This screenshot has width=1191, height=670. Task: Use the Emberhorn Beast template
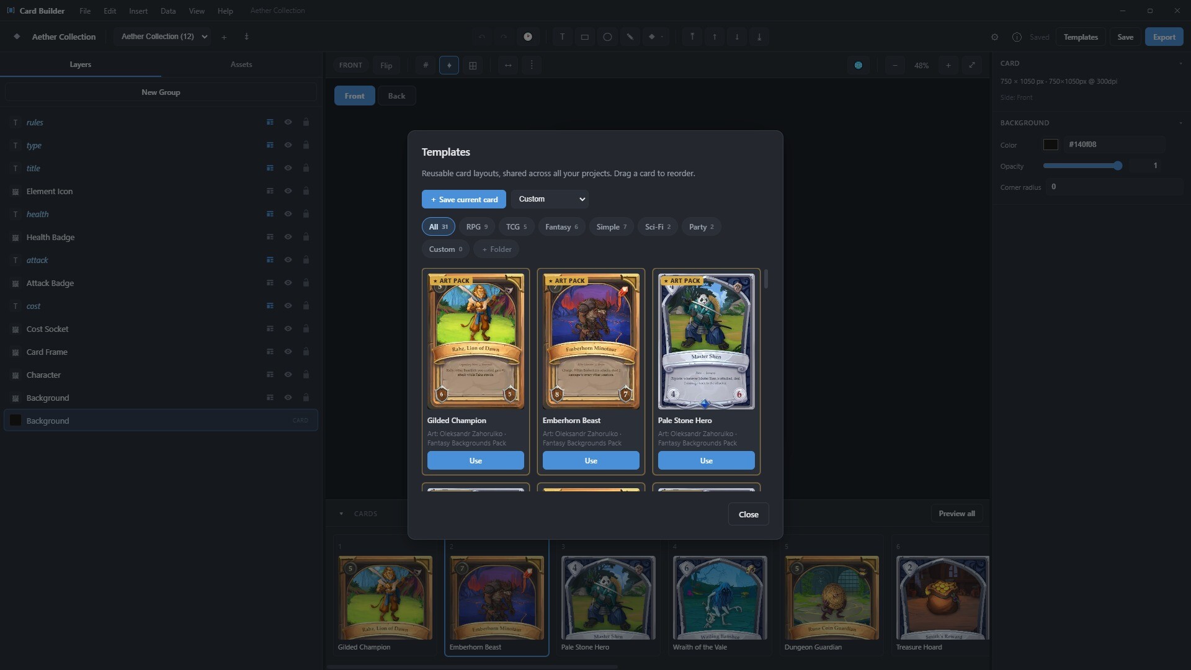click(591, 461)
